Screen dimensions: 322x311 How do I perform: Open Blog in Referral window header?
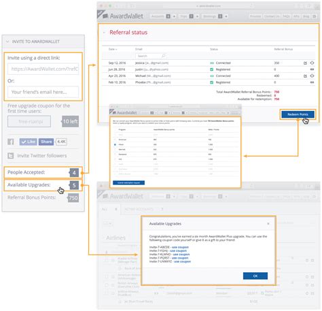click(x=306, y=16)
